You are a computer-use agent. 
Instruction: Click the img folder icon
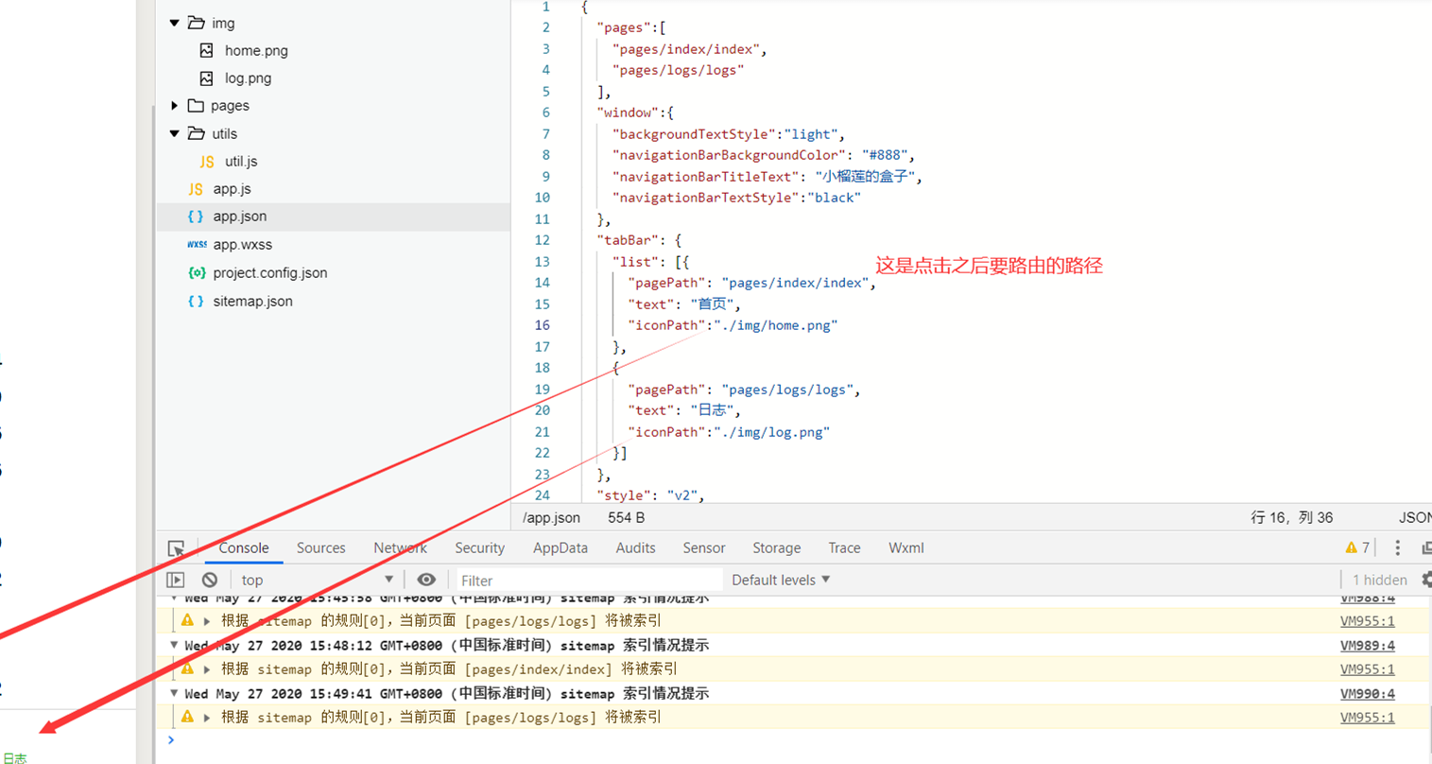click(196, 23)
